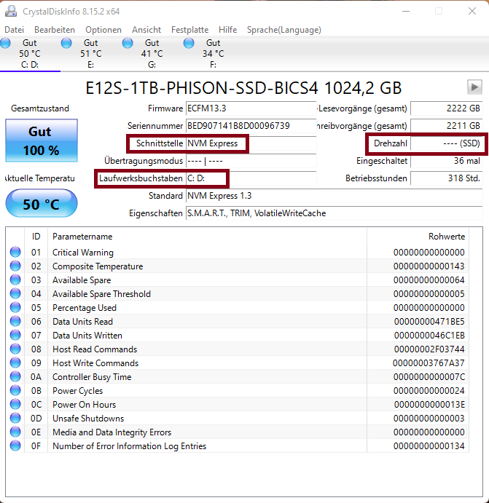Open the Sprache(Language) menu
Viewport: 489px width, 503px height.
pyautogui.click(x=283, y=30)
